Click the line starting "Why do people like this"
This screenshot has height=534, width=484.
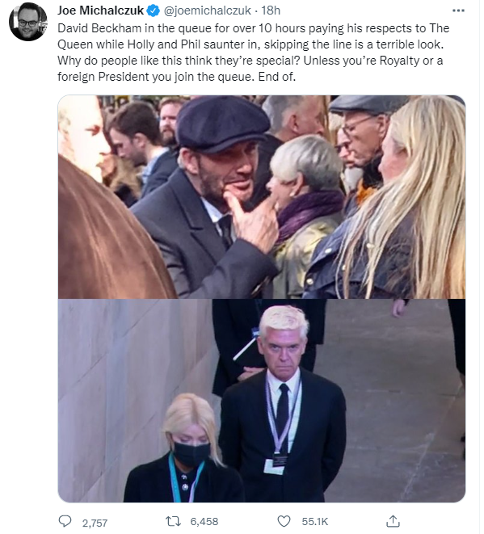coord(250,61)
